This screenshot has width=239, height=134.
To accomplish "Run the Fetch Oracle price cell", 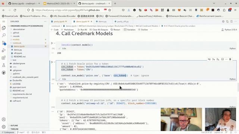I will tap(52, 62).
